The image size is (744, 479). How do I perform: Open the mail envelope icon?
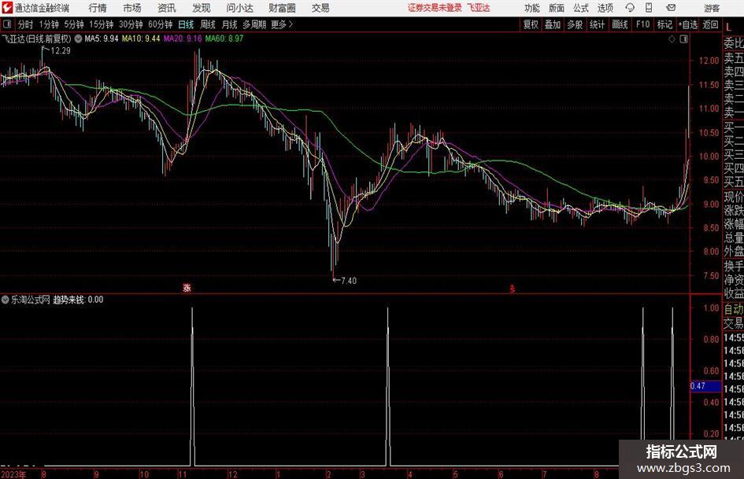pyautogui.click(x=671, y=8)
